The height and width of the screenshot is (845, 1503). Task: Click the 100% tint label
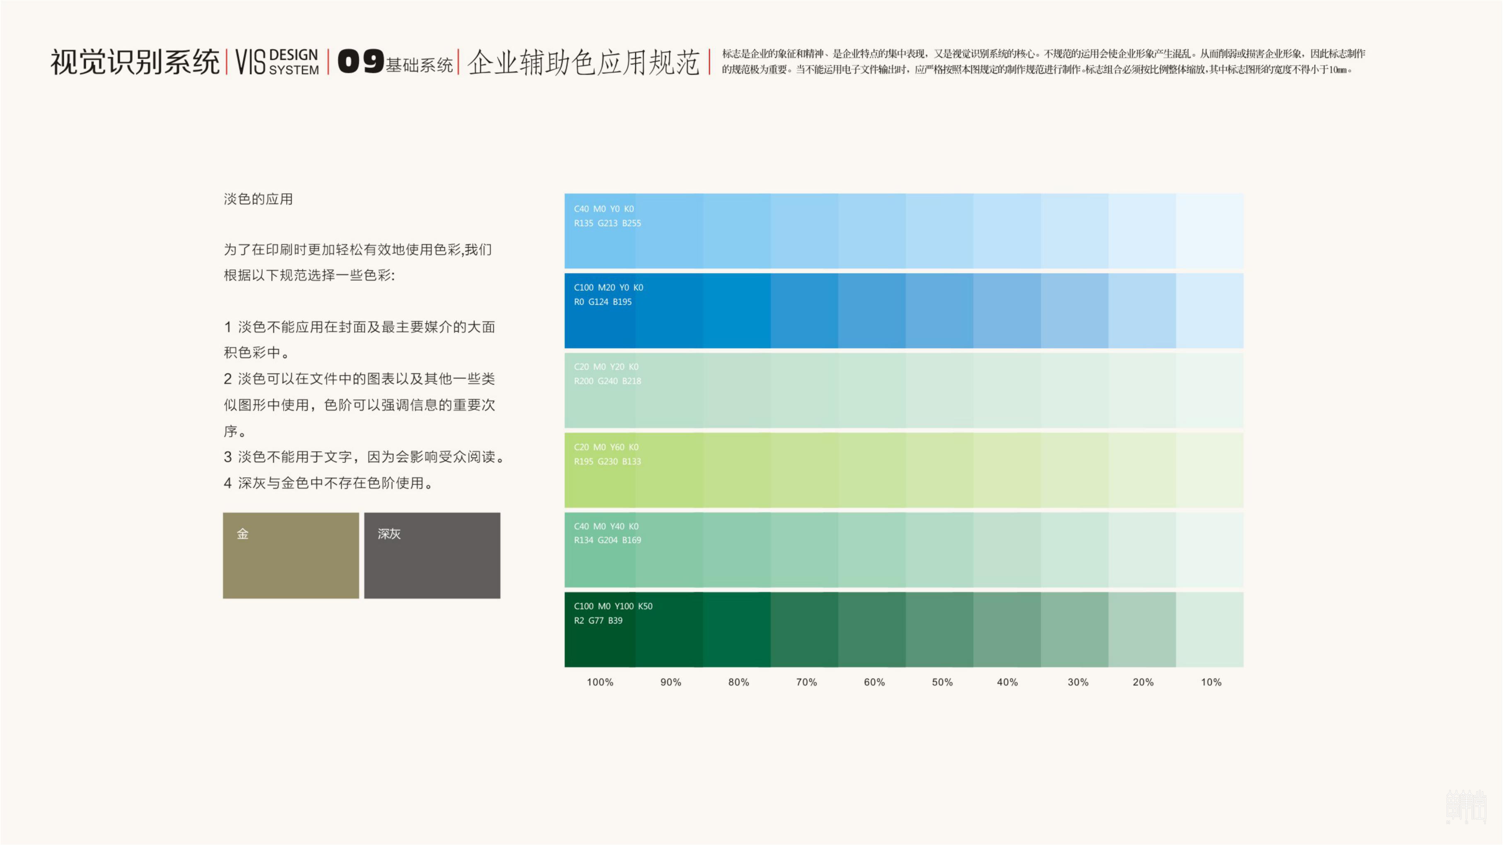600,682
